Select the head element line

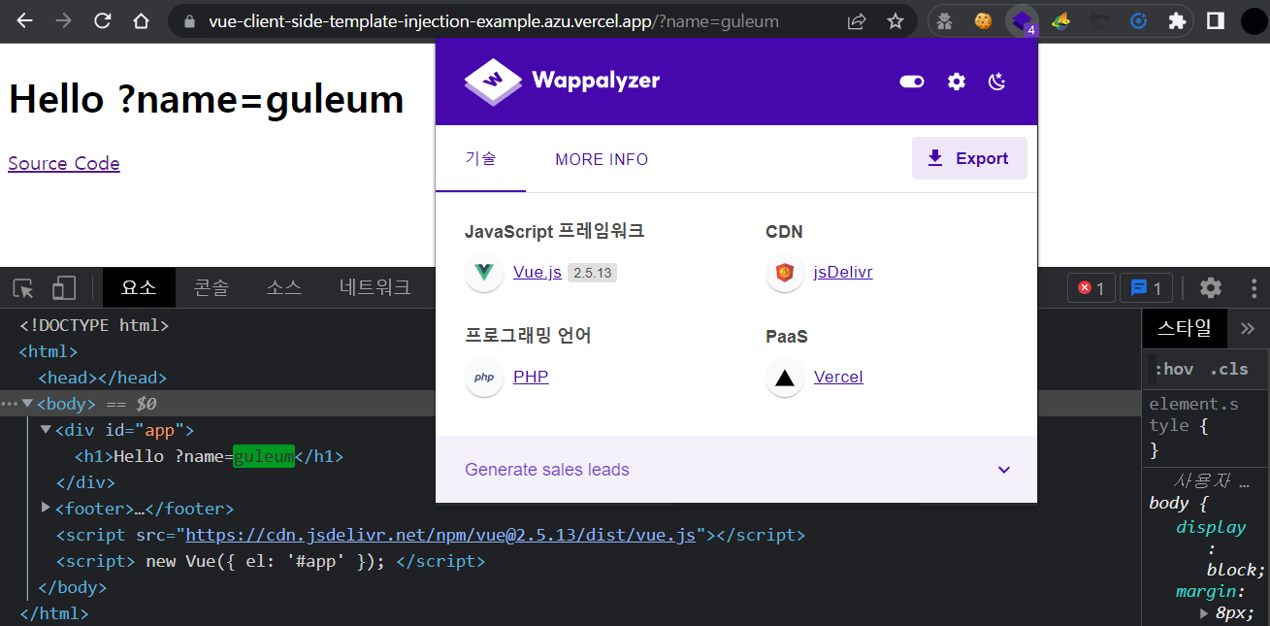point(102,378)
